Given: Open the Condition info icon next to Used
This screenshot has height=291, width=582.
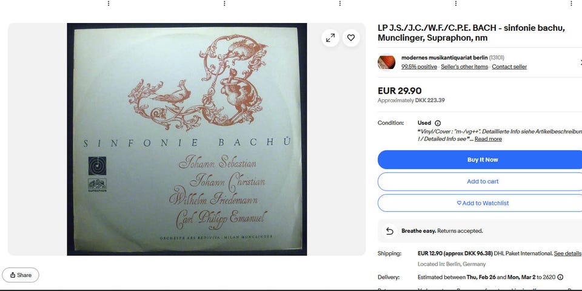Looking at the screenshot, I should click(x=438, y=123).
